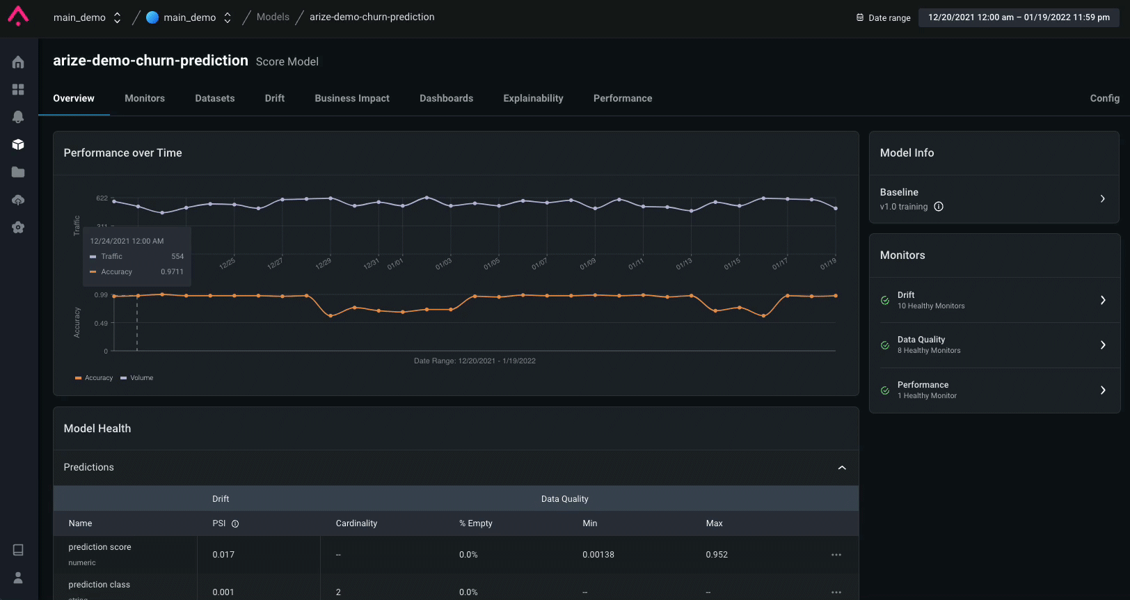Click the Cardinality column header

coord(356,523)
